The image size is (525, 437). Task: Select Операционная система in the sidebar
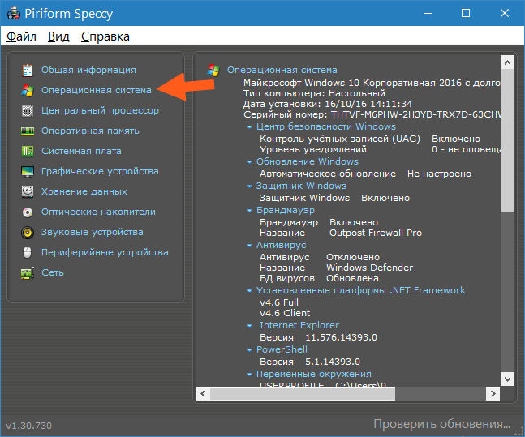point(97,90)
